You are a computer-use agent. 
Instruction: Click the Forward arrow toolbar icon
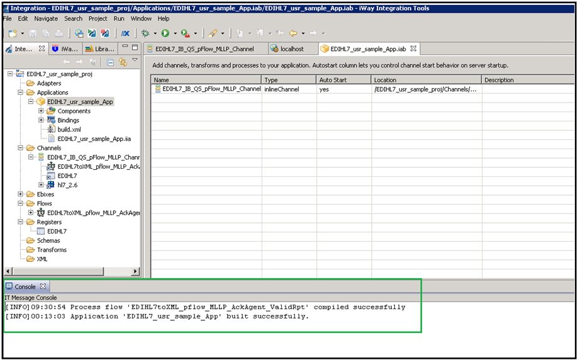click(313, 33)
